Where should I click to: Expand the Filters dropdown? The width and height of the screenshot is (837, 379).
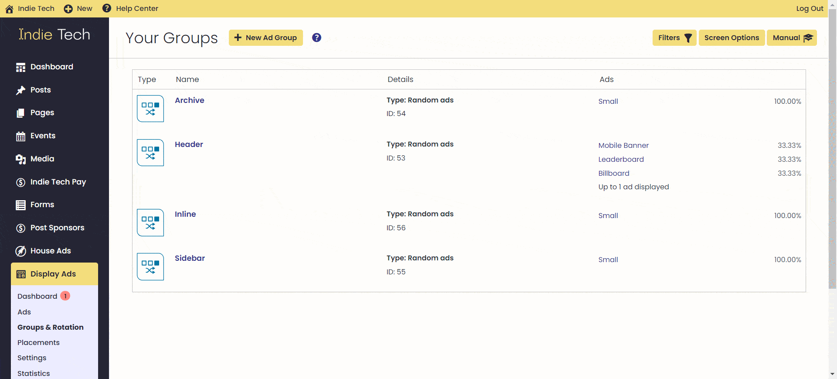[x=674, y=38]
